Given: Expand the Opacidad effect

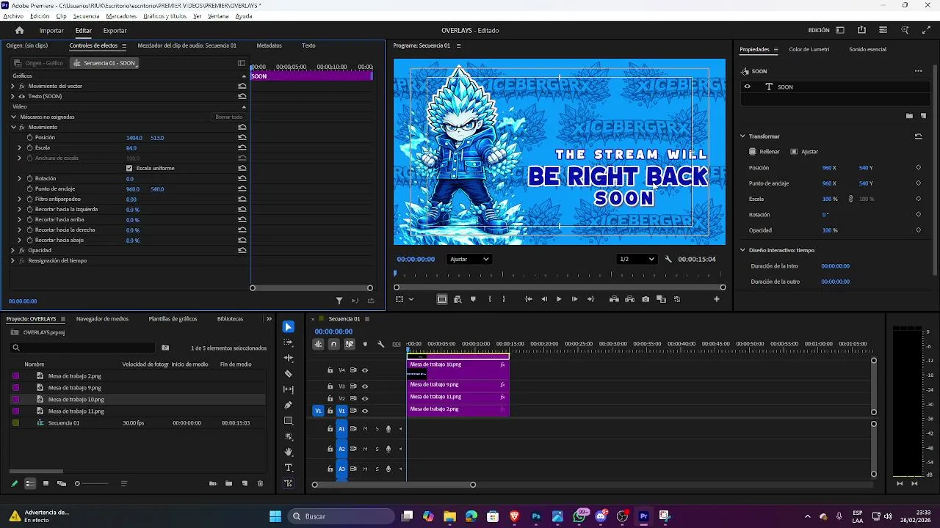Looking at the screenshot, I should pyautogui.click(x=12, y=250).
